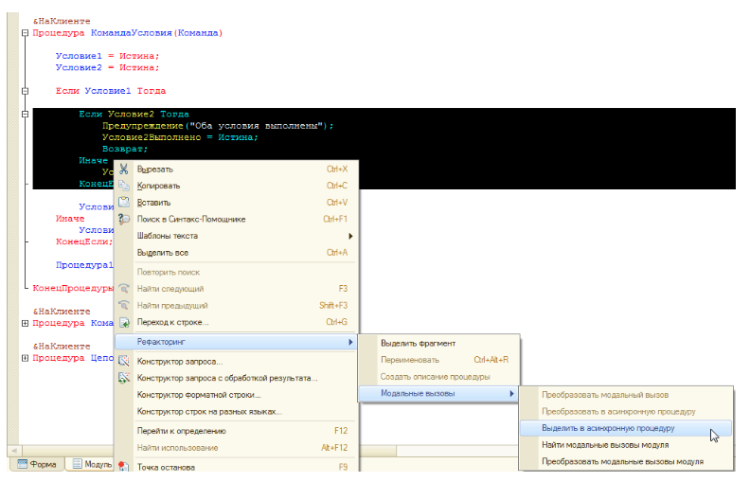Image resolution: width=750 pixels, height=482 pixels.
Task: Collapse the Если Условие1 Тогда block
Action: pyautogui.click(x=25, y=91)
